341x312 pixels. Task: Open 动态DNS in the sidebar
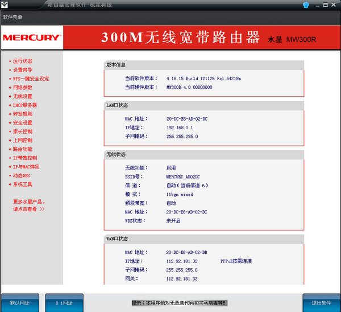pyautogui.click(x=23, y=175)
